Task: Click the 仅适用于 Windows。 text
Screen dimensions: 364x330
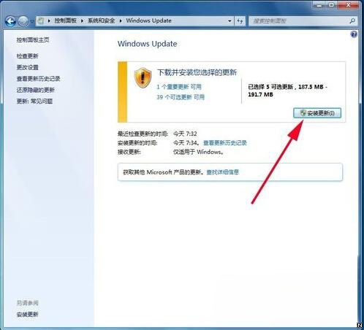Action: (198, 152)
